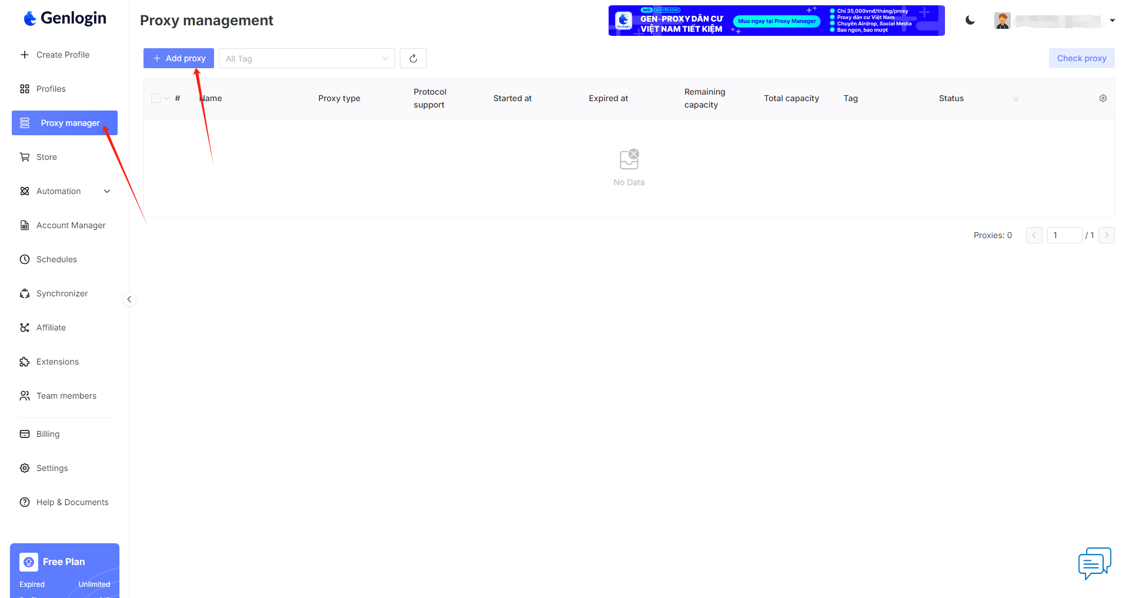This screenshot has width=1129, height=598.
Task: Select all rows checkbox in table header
Action: (156, 98)
